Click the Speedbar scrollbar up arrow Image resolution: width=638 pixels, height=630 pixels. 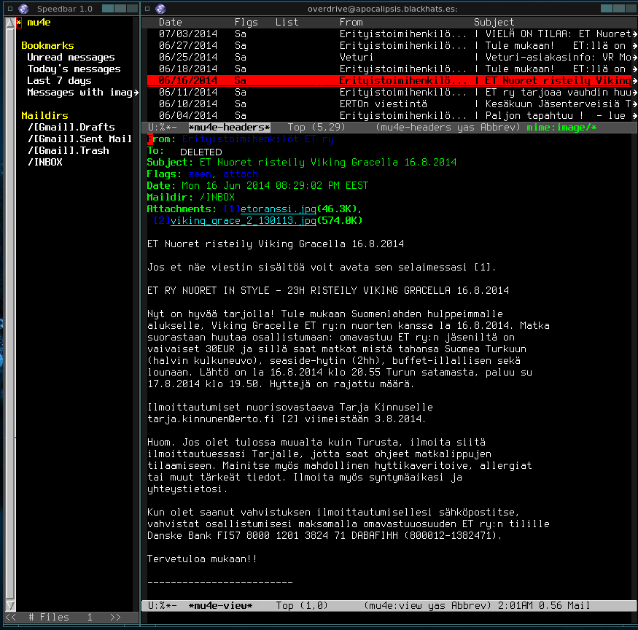pyautogui.click(x=11, y=23)
